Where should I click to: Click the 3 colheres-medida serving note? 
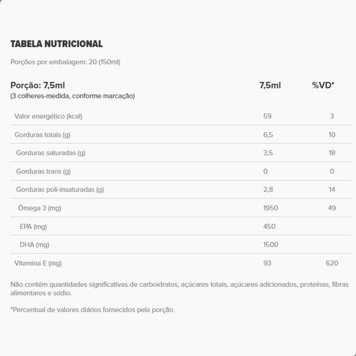pos(73,96)
